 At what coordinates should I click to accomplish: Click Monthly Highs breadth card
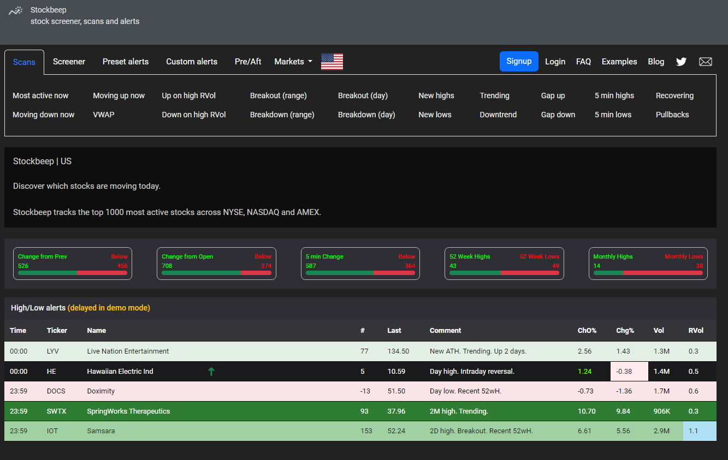(x=648, y=264)
